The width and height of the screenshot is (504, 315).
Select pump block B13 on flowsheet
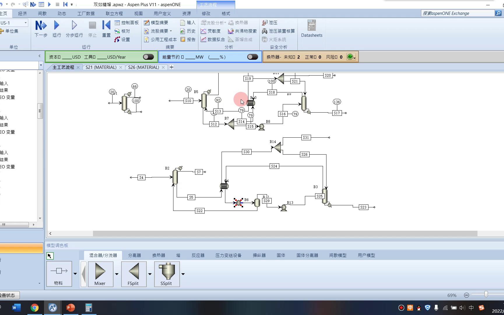pyautogui.click(x=283, y=208)
